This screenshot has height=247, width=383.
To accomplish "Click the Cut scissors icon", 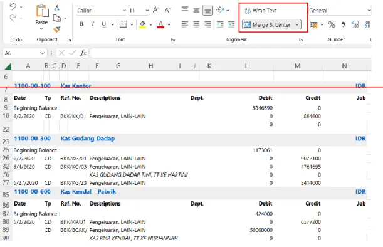I will (x=56, y=7).
